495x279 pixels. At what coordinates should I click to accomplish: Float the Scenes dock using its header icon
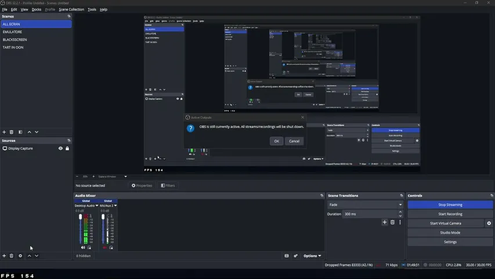click(69, 16)
